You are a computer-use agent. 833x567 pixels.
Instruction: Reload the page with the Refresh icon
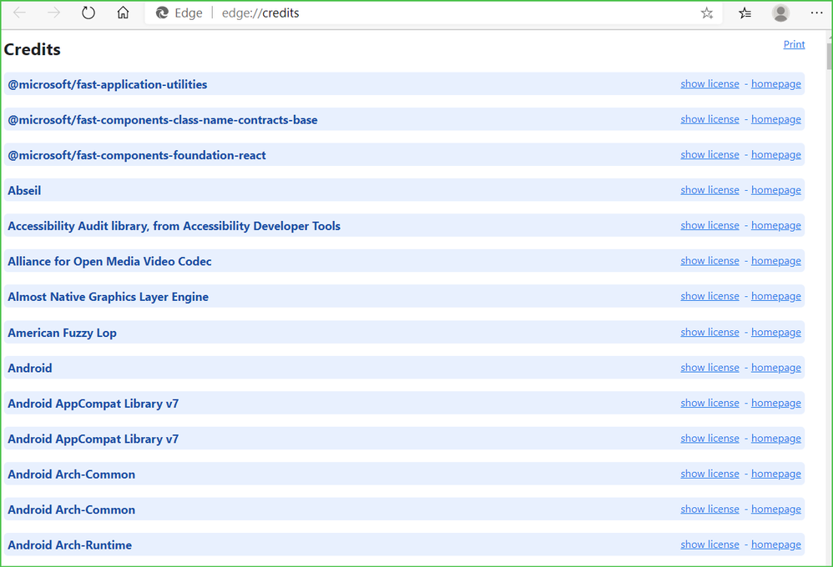tap(88, 13)
